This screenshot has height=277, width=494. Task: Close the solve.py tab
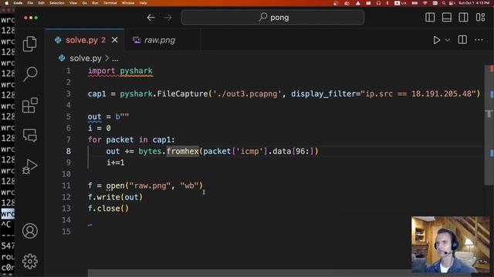[x=115, y=40]
